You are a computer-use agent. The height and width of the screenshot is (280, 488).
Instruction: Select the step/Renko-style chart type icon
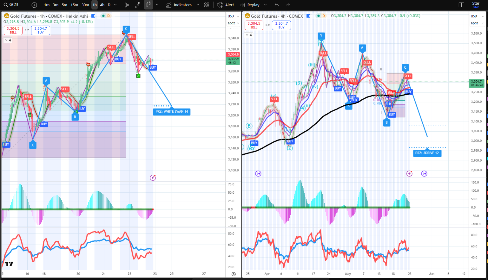click(x=138, y=5)
